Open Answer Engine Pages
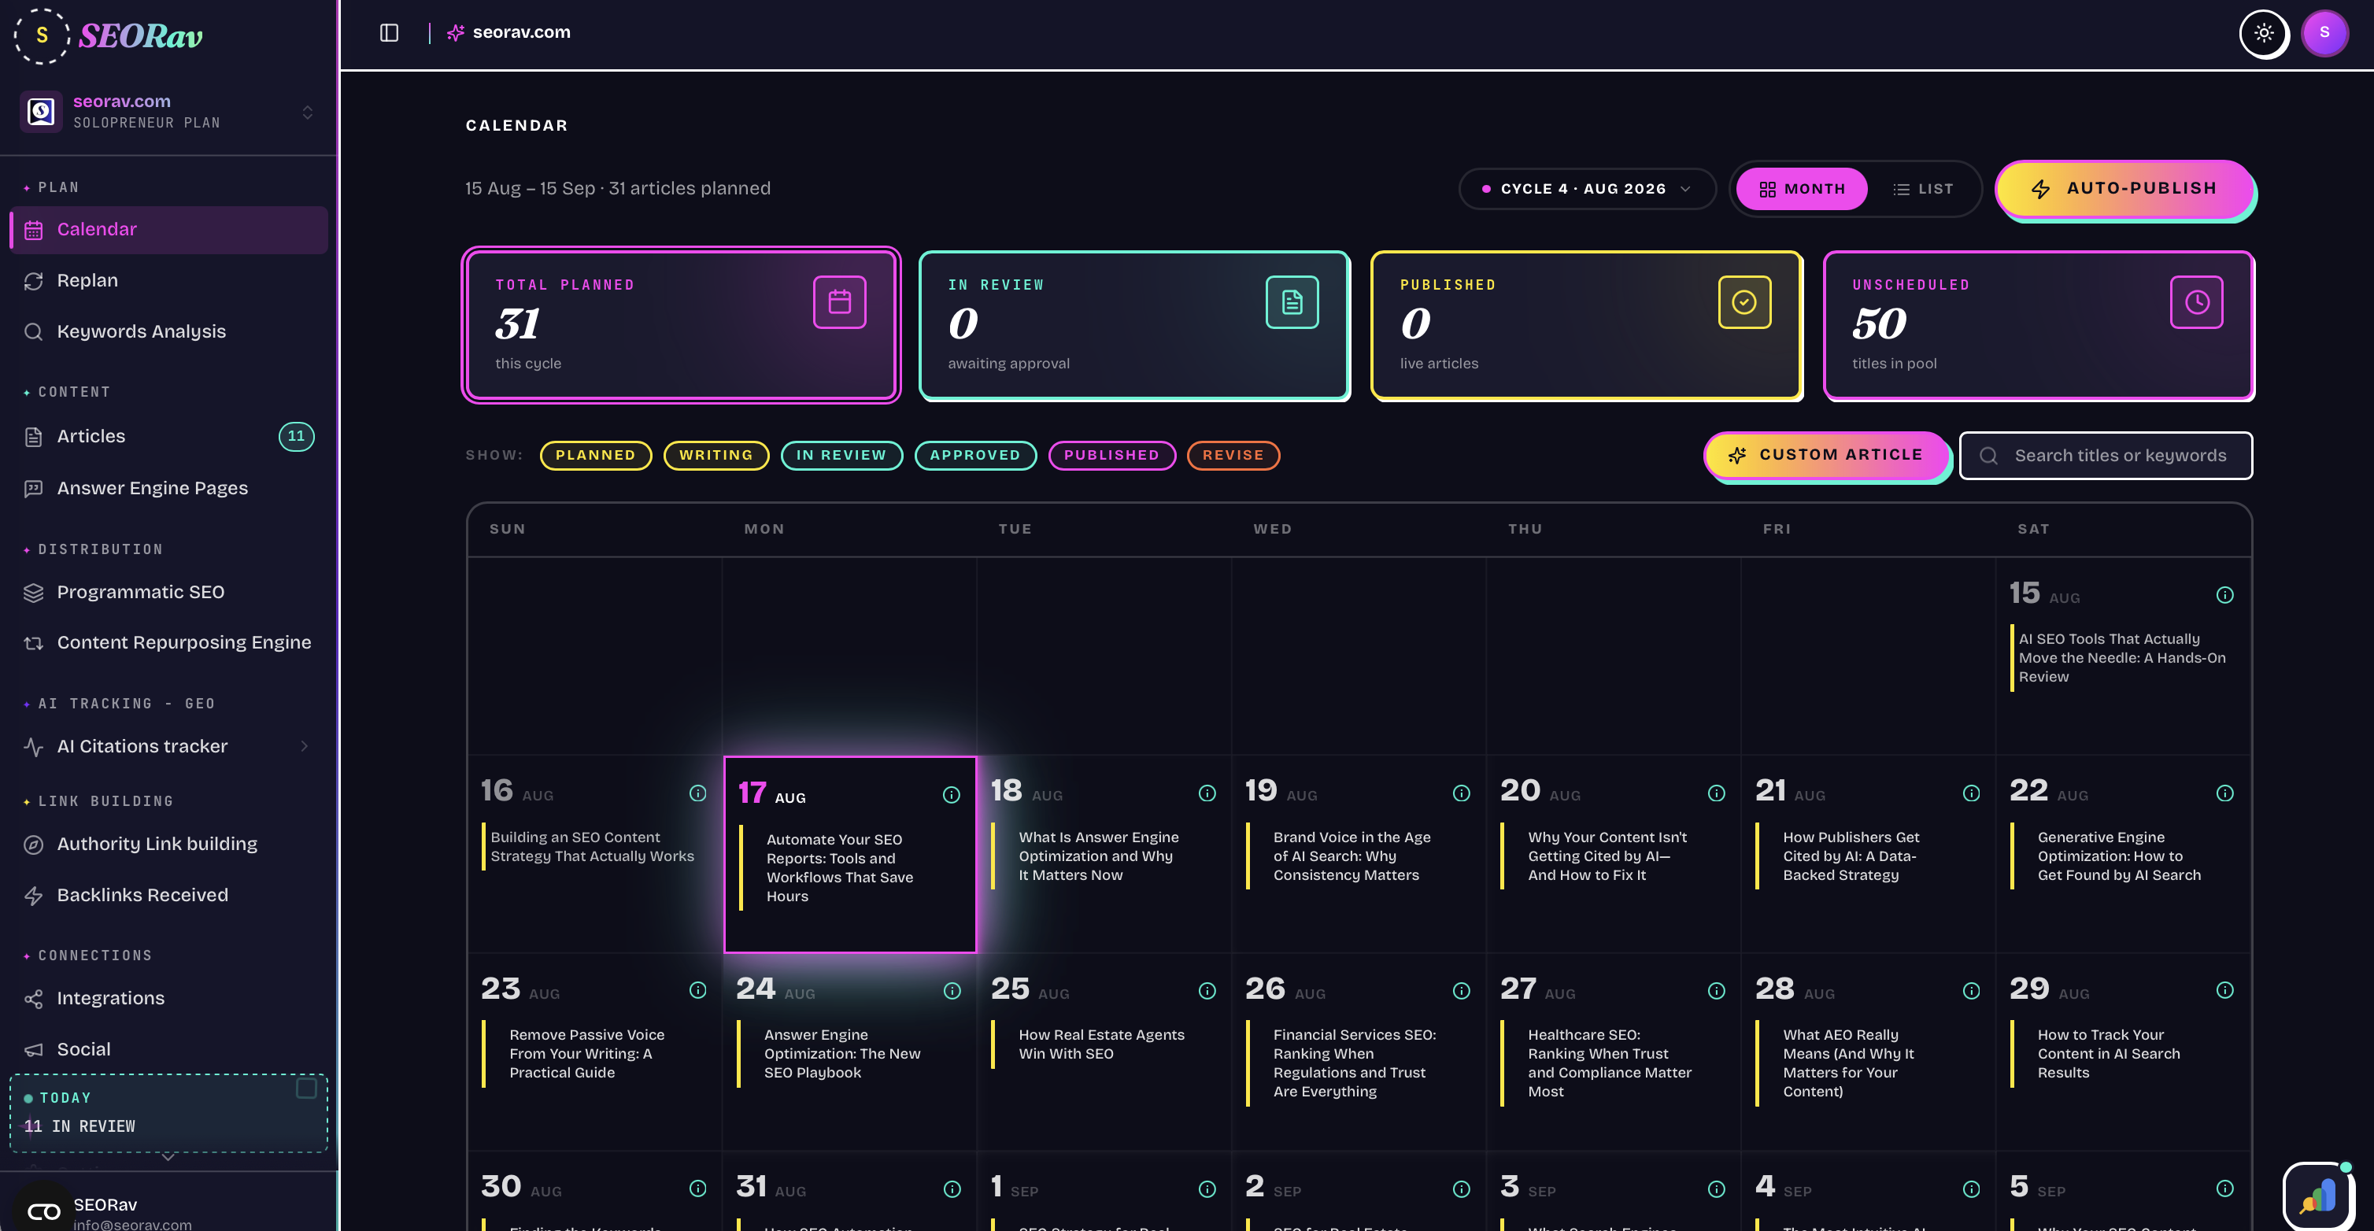 (168, 488)
